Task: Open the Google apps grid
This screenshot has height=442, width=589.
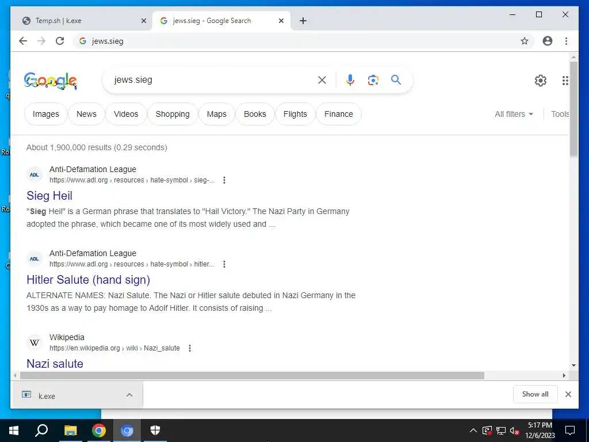Action: [565, 81]
